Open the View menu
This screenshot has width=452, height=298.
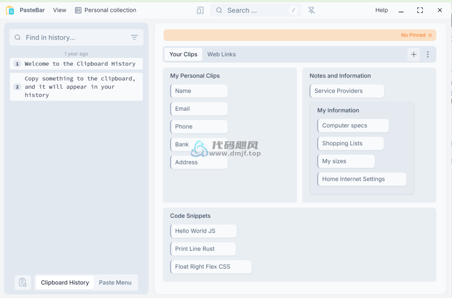click(60, 10)
